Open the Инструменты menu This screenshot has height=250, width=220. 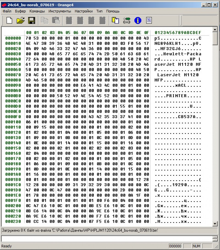[60, 11]
